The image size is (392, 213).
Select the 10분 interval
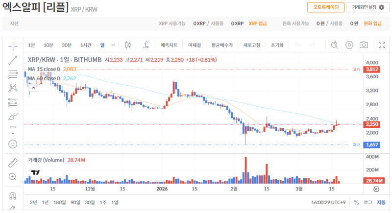pyautogui.click(x=48, y=45)
